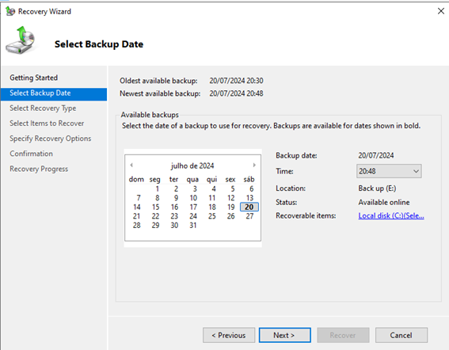
Task: Click the julho de 2024 month title
Action: point(192,165)
